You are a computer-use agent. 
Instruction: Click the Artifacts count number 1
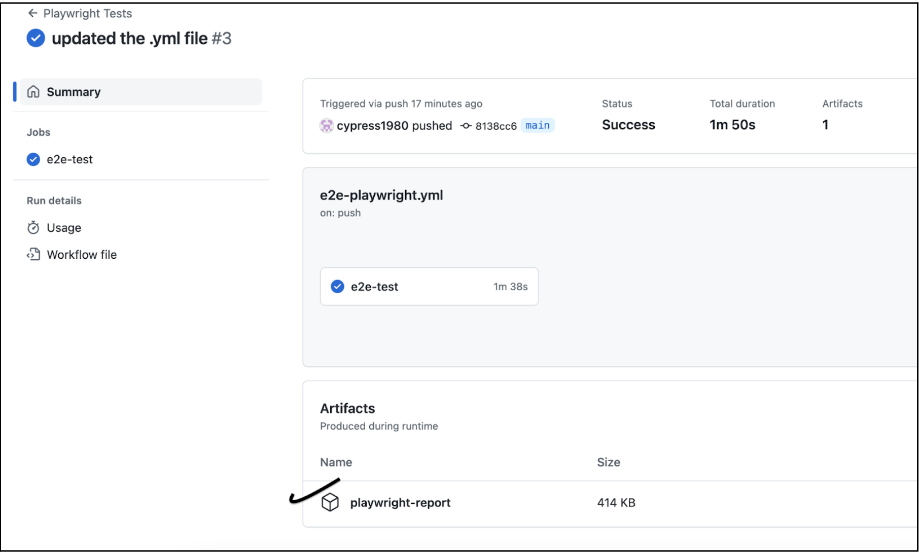tap(825, 125)
